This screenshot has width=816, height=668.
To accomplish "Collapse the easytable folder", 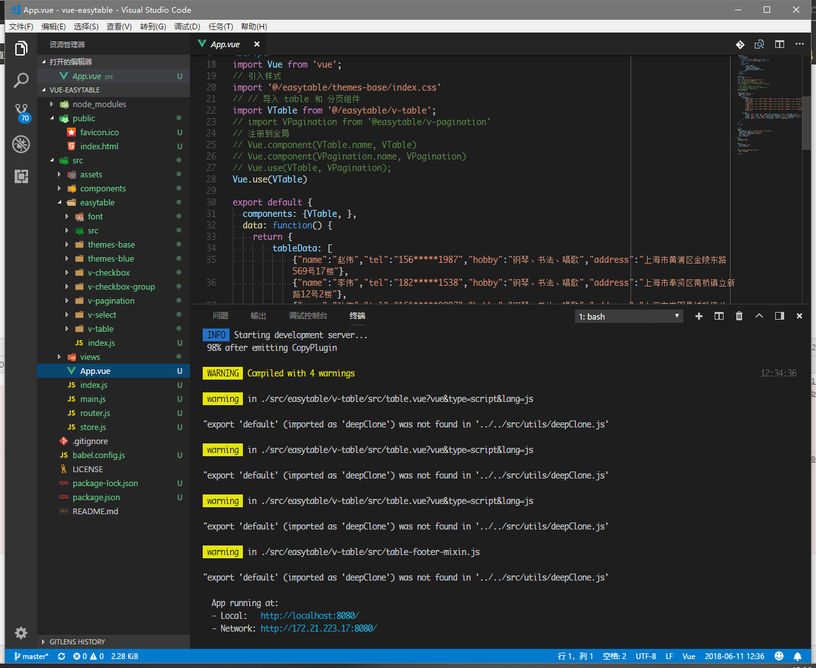I will click(97, 202).
